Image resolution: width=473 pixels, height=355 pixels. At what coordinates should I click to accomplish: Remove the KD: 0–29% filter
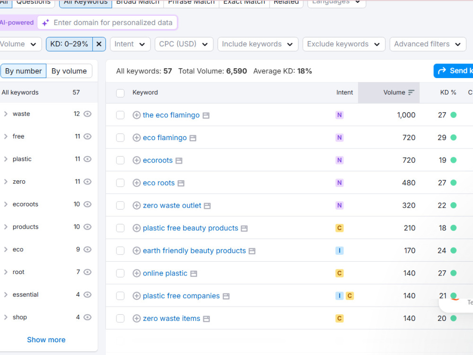pyautogui.click(x=99, y=44)
